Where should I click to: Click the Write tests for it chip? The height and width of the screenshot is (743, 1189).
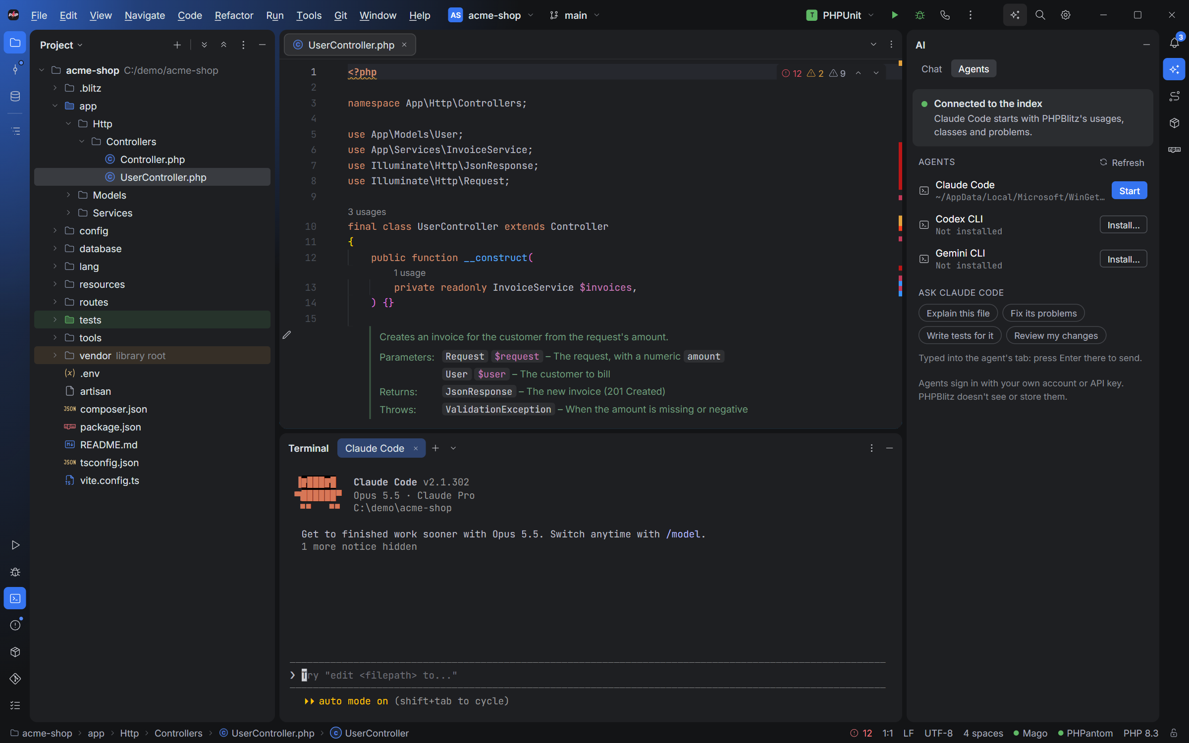[x=960, y=335]
